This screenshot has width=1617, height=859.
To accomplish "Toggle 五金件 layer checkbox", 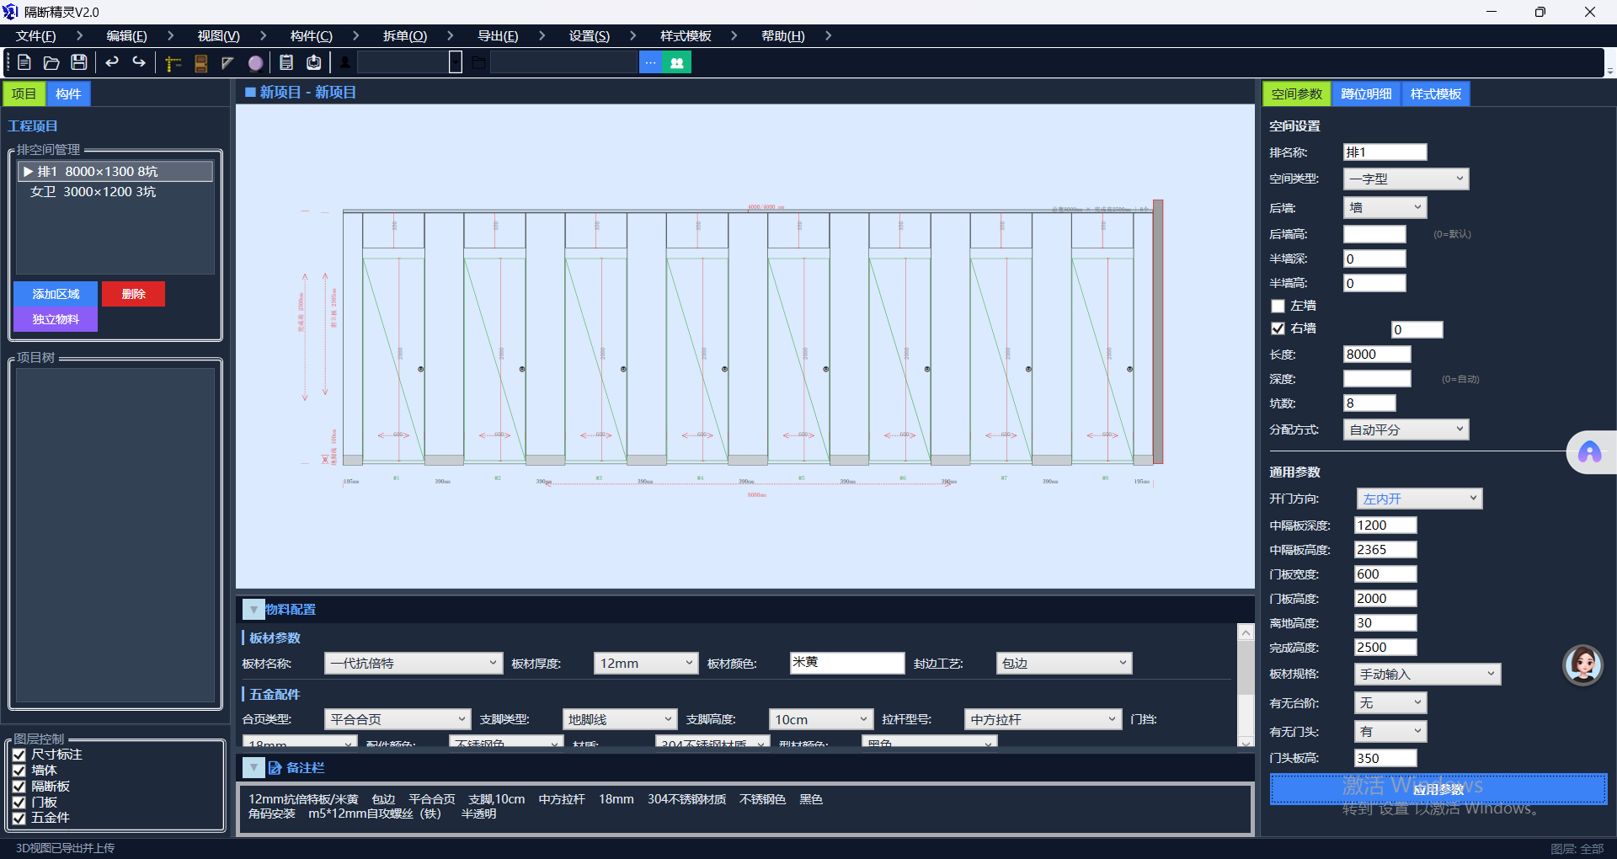I will [x=19, y=818].
